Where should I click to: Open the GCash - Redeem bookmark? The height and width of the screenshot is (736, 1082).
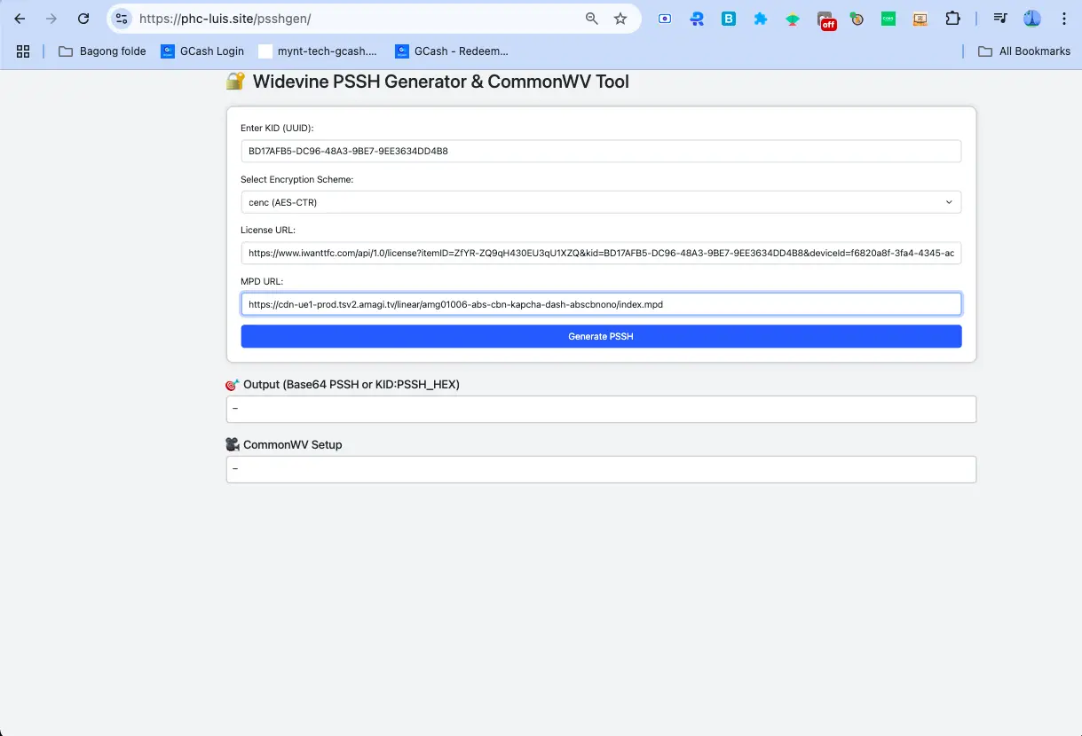coord(452,51)
